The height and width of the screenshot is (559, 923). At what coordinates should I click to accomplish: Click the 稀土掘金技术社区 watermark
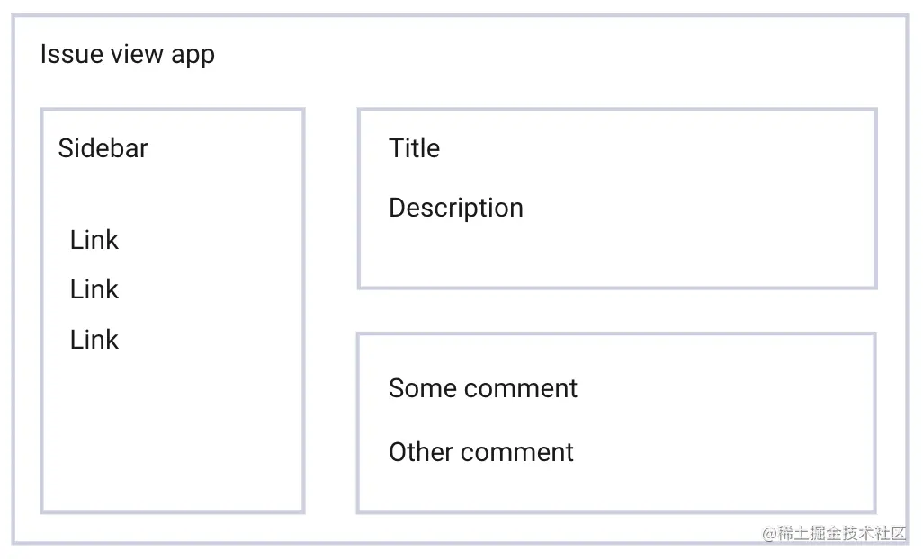[834, 533]
